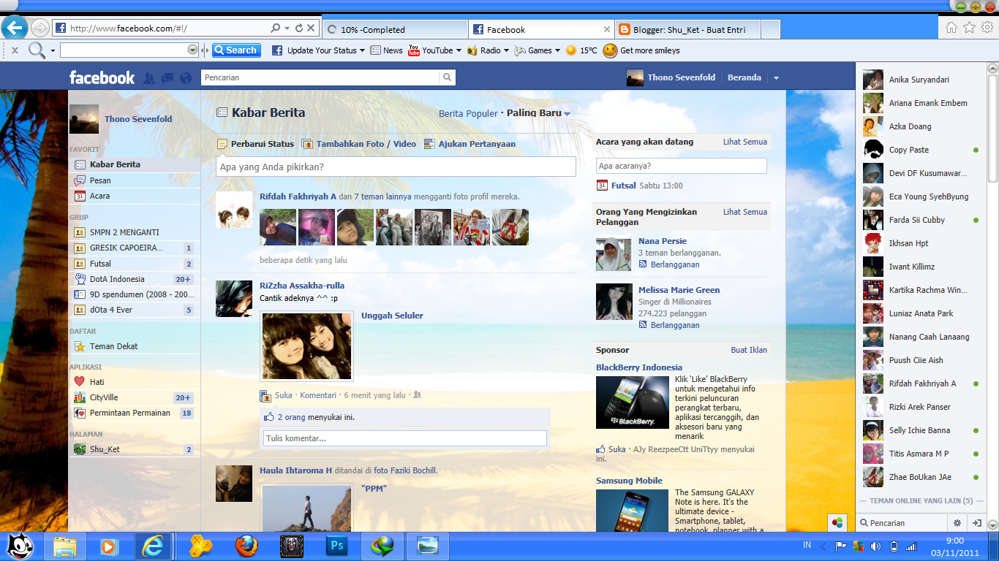This screenshot has height=561, width=999.
Task: Open CityVille application link
Action: (135, 397)
